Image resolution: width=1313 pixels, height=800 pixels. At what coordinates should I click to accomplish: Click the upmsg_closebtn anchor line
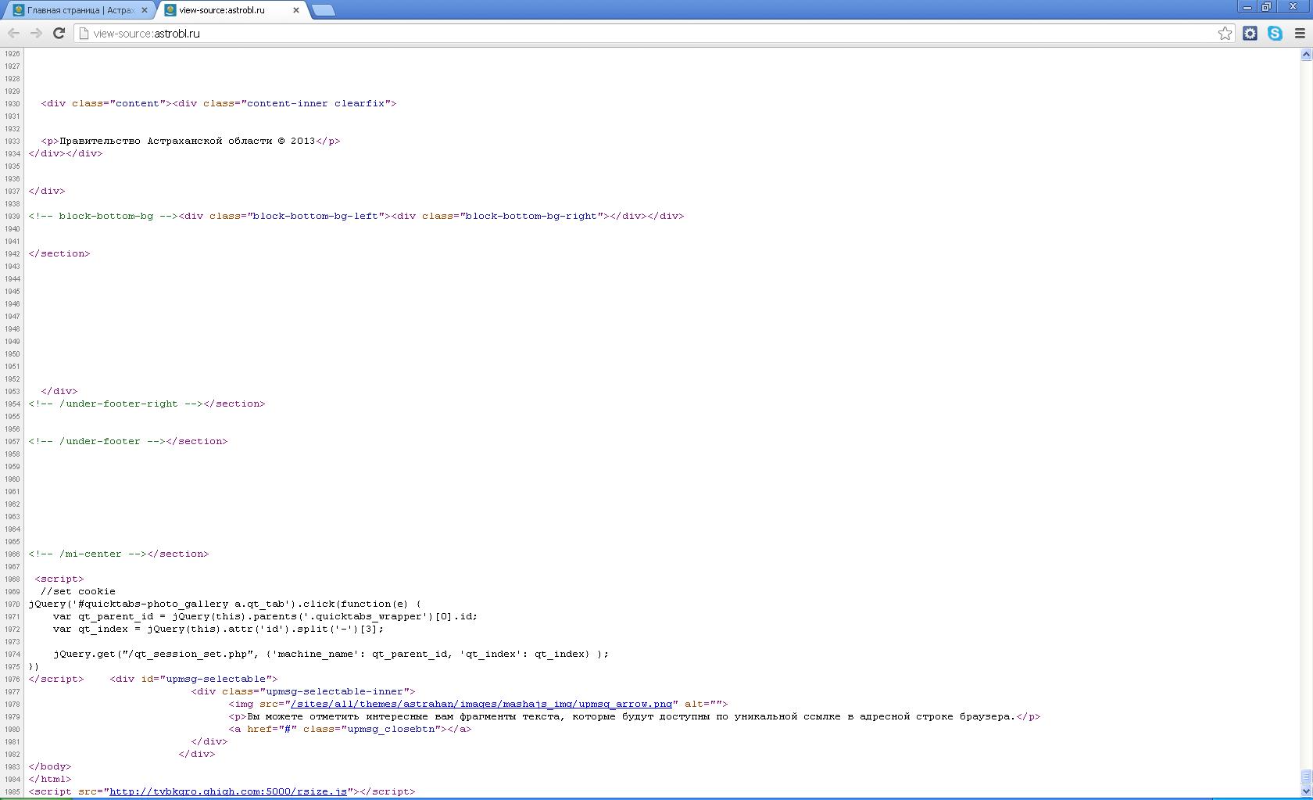[x=350, y=729]
